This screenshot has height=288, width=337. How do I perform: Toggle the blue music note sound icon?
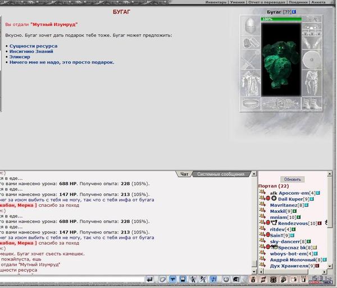[x=213, y=279]
